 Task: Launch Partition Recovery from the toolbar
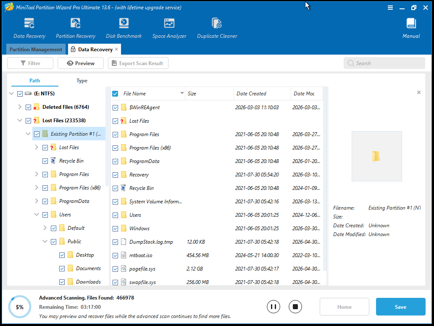pyautogui.click(x=75, y=23)
